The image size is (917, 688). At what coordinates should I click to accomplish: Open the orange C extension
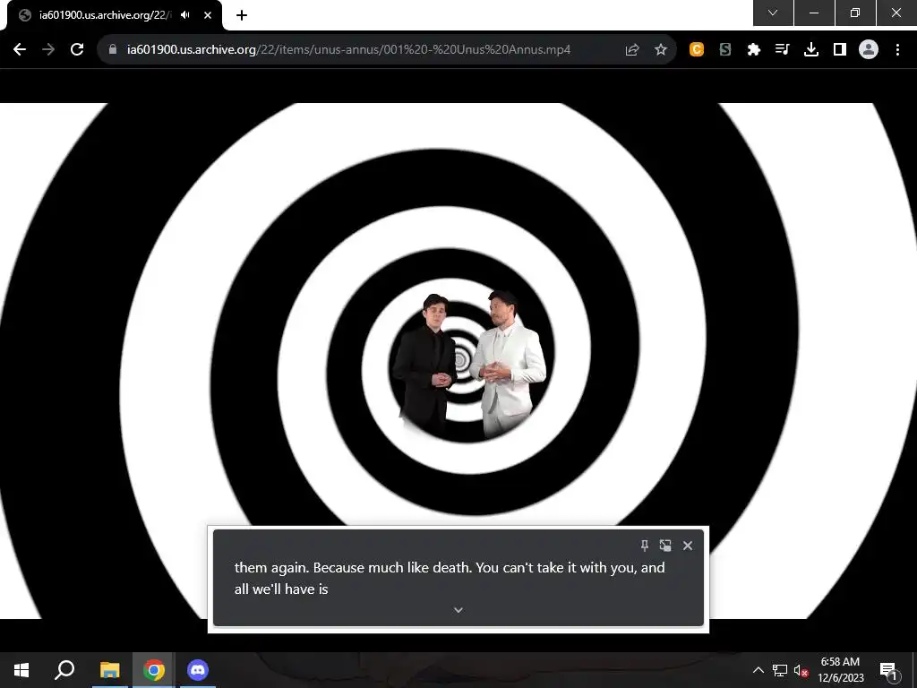697,50
